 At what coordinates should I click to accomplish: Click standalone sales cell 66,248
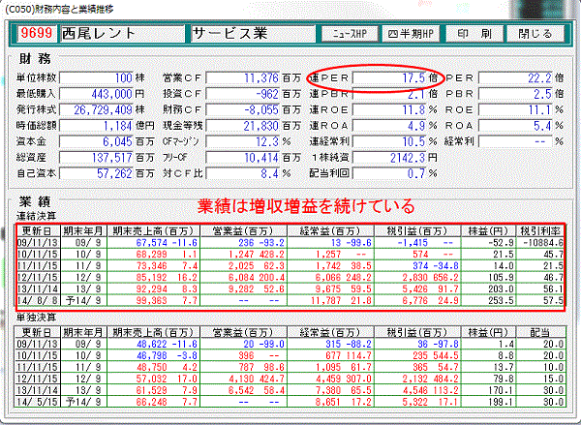point(152,402)
